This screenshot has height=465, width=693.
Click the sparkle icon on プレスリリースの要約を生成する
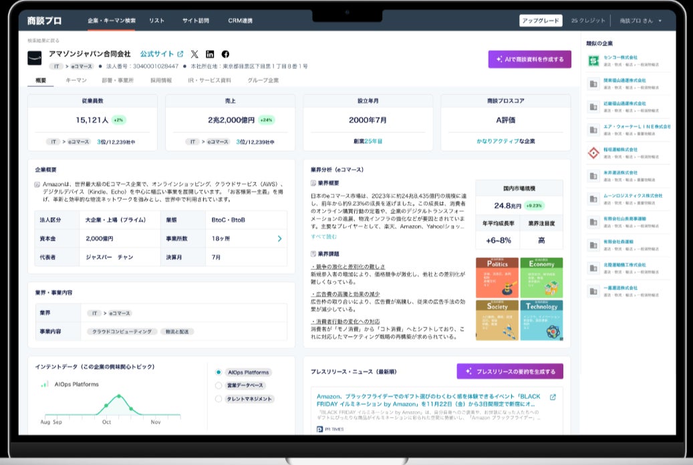(x=468, y=371)
